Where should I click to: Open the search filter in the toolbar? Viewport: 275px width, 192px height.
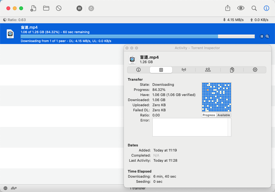pyautogui.click(x=254, y=8)
